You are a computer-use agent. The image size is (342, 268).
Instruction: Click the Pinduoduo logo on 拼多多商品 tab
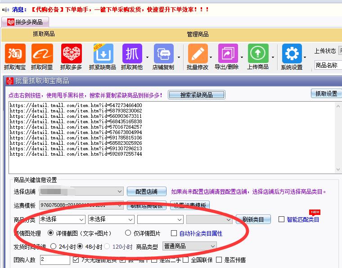pos(11,22)
